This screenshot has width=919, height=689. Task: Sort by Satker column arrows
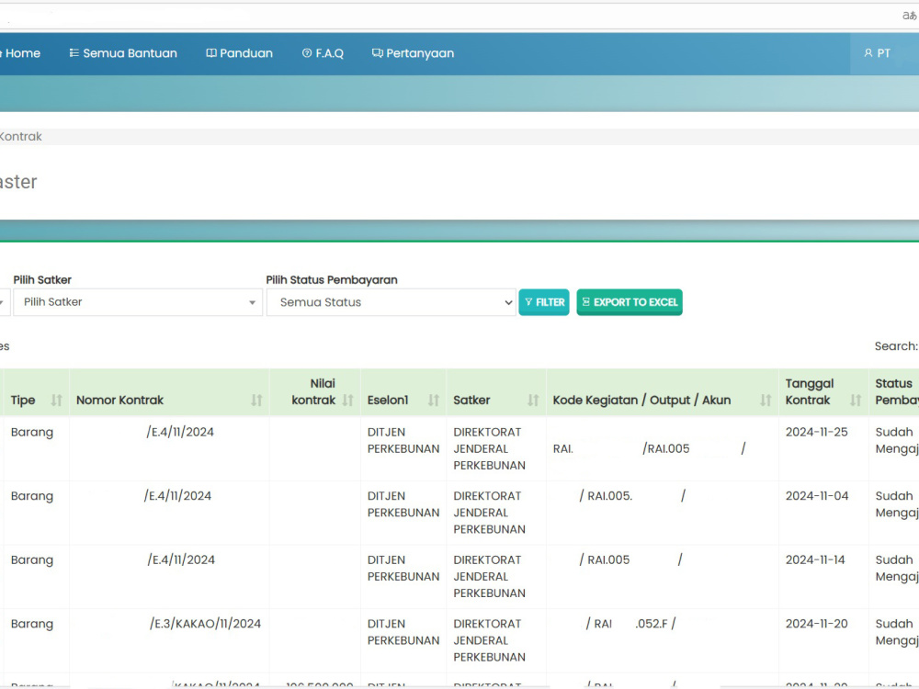tap(533, 401)
